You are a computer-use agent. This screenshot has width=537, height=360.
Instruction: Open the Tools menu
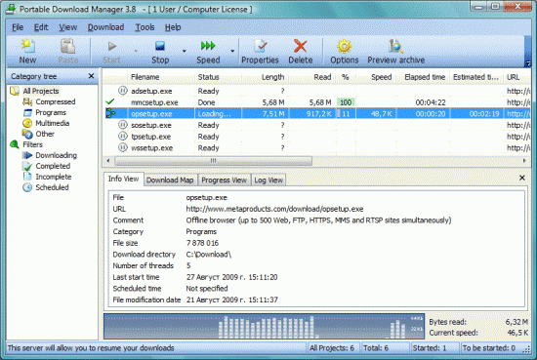145,27
